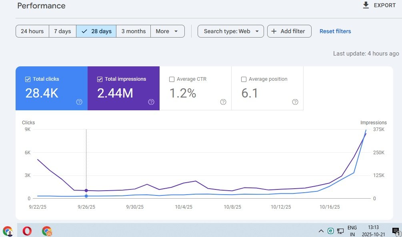Uncheck the Total impressions checkbox
Image resolution: width=402 pixels, height=237 pixels.
tap(100, 79)
